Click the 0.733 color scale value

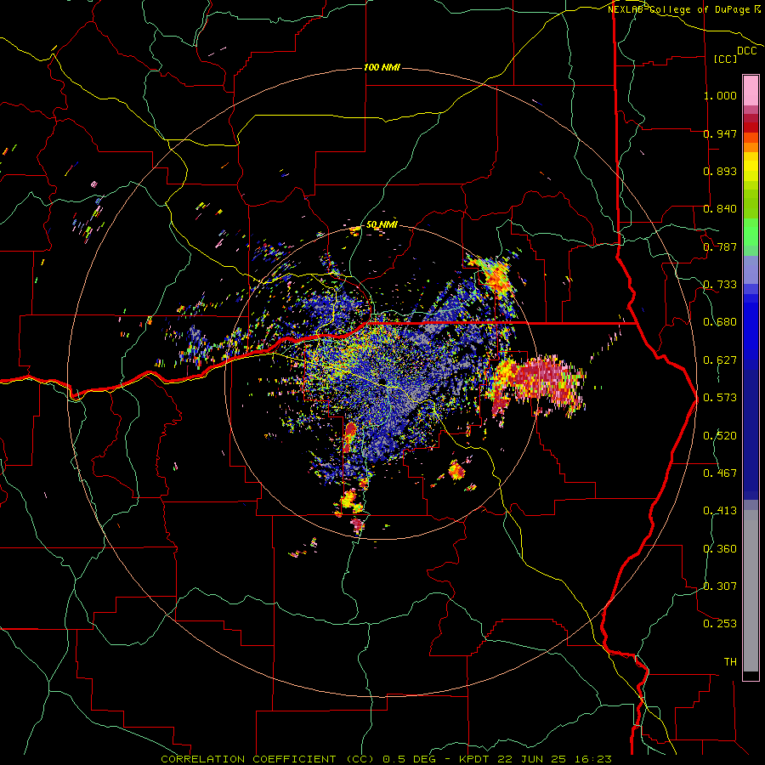click(720, 285)
